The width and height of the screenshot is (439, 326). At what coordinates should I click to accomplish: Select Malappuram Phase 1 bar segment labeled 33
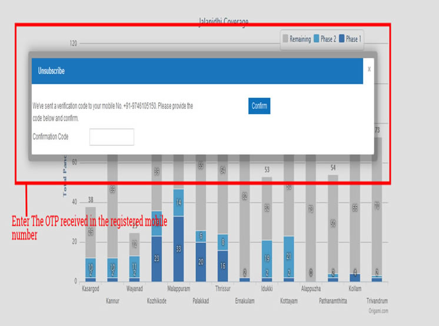tap(178, 248)
